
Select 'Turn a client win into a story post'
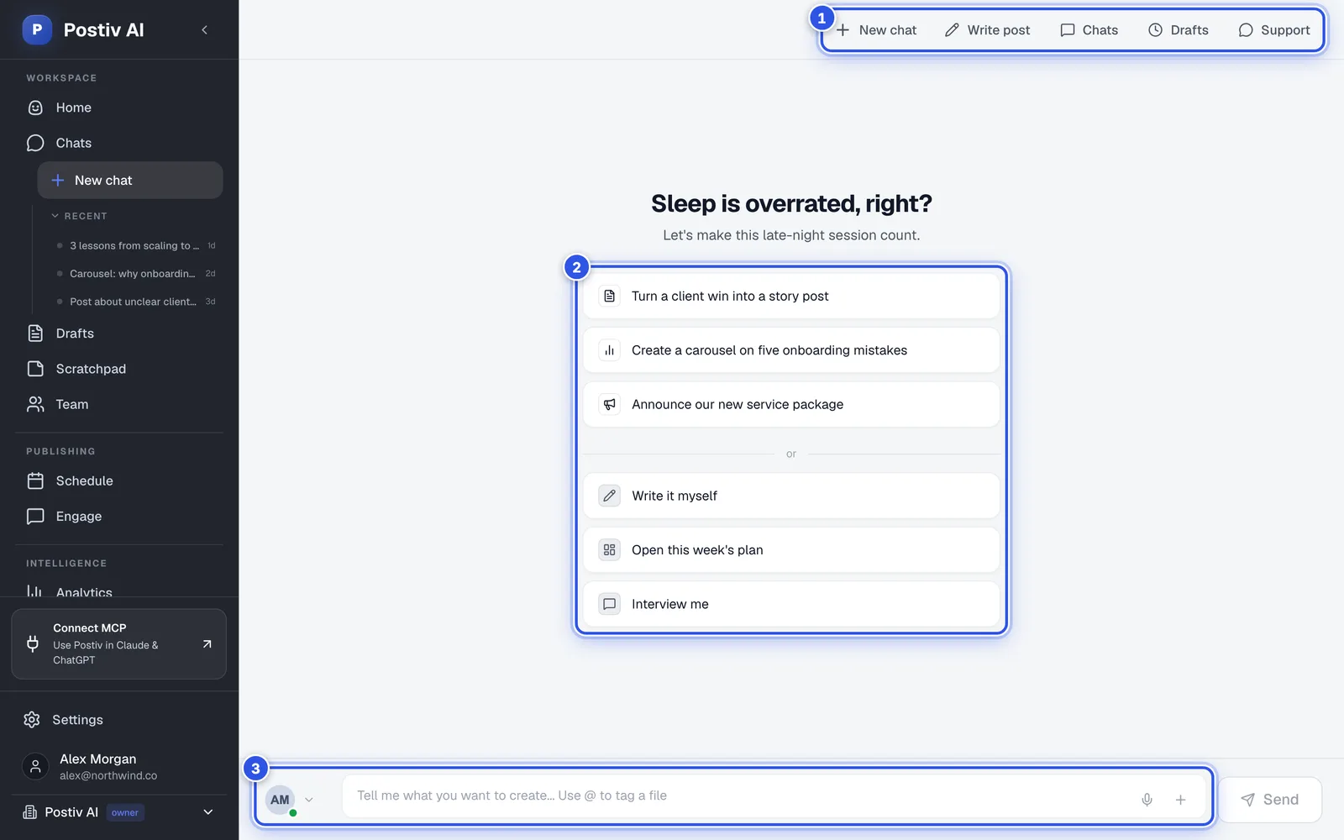pos(791,296)
